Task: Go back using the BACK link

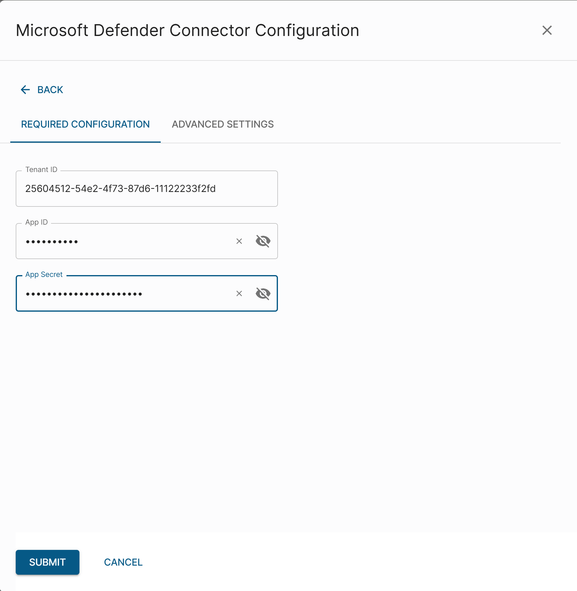Action: coord(42,90)
